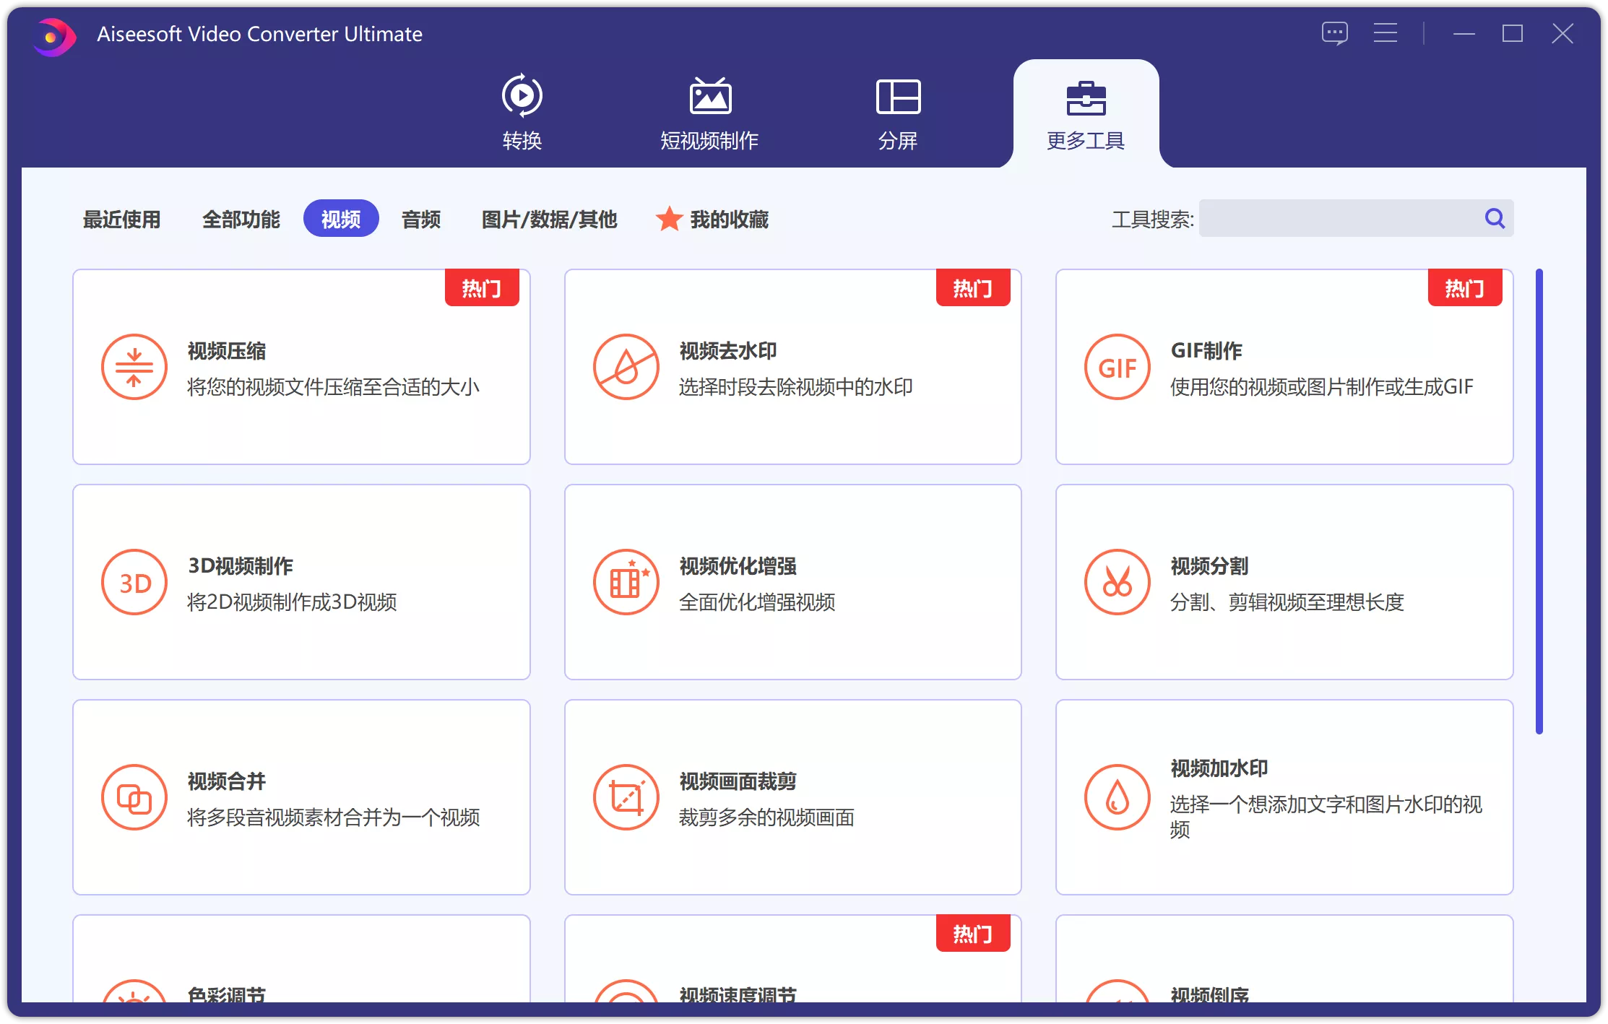The image size is (1608, 1024).
Task: Click the 热门 badge on GIF制作
Action: [1465, 288]
